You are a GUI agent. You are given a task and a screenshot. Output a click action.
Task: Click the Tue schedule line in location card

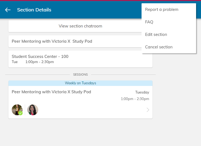(x=33, y=62)
